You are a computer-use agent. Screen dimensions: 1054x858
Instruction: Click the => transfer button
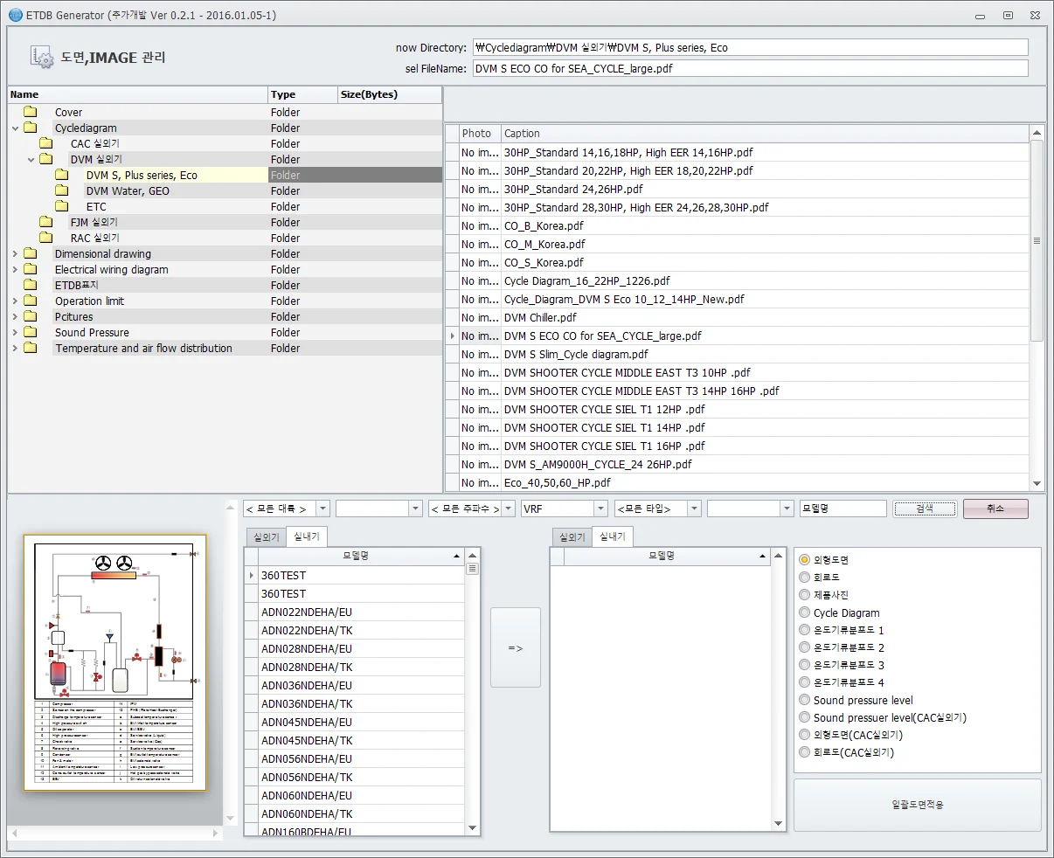(516, 647)
